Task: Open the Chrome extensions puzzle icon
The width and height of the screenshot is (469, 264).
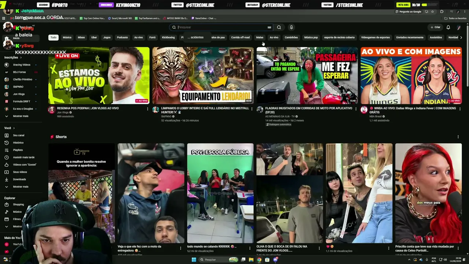Action: 442,12
